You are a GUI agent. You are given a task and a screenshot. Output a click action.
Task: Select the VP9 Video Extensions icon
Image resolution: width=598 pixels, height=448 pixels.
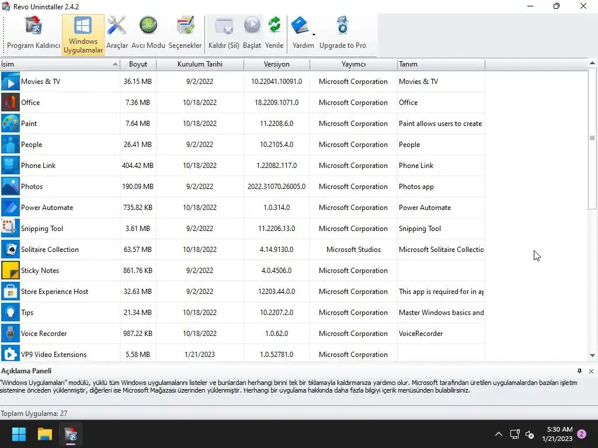coord(11,353)
